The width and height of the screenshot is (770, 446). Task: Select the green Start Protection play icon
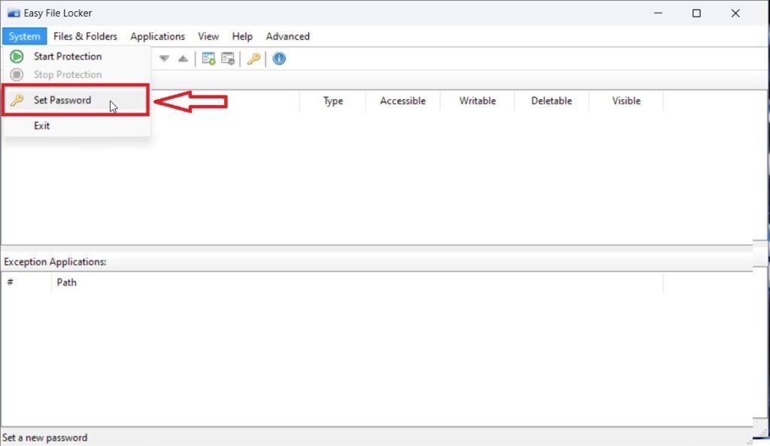point(16,56)
